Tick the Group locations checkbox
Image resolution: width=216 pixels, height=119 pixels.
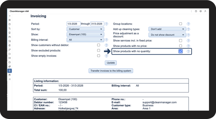coord(181,24)
